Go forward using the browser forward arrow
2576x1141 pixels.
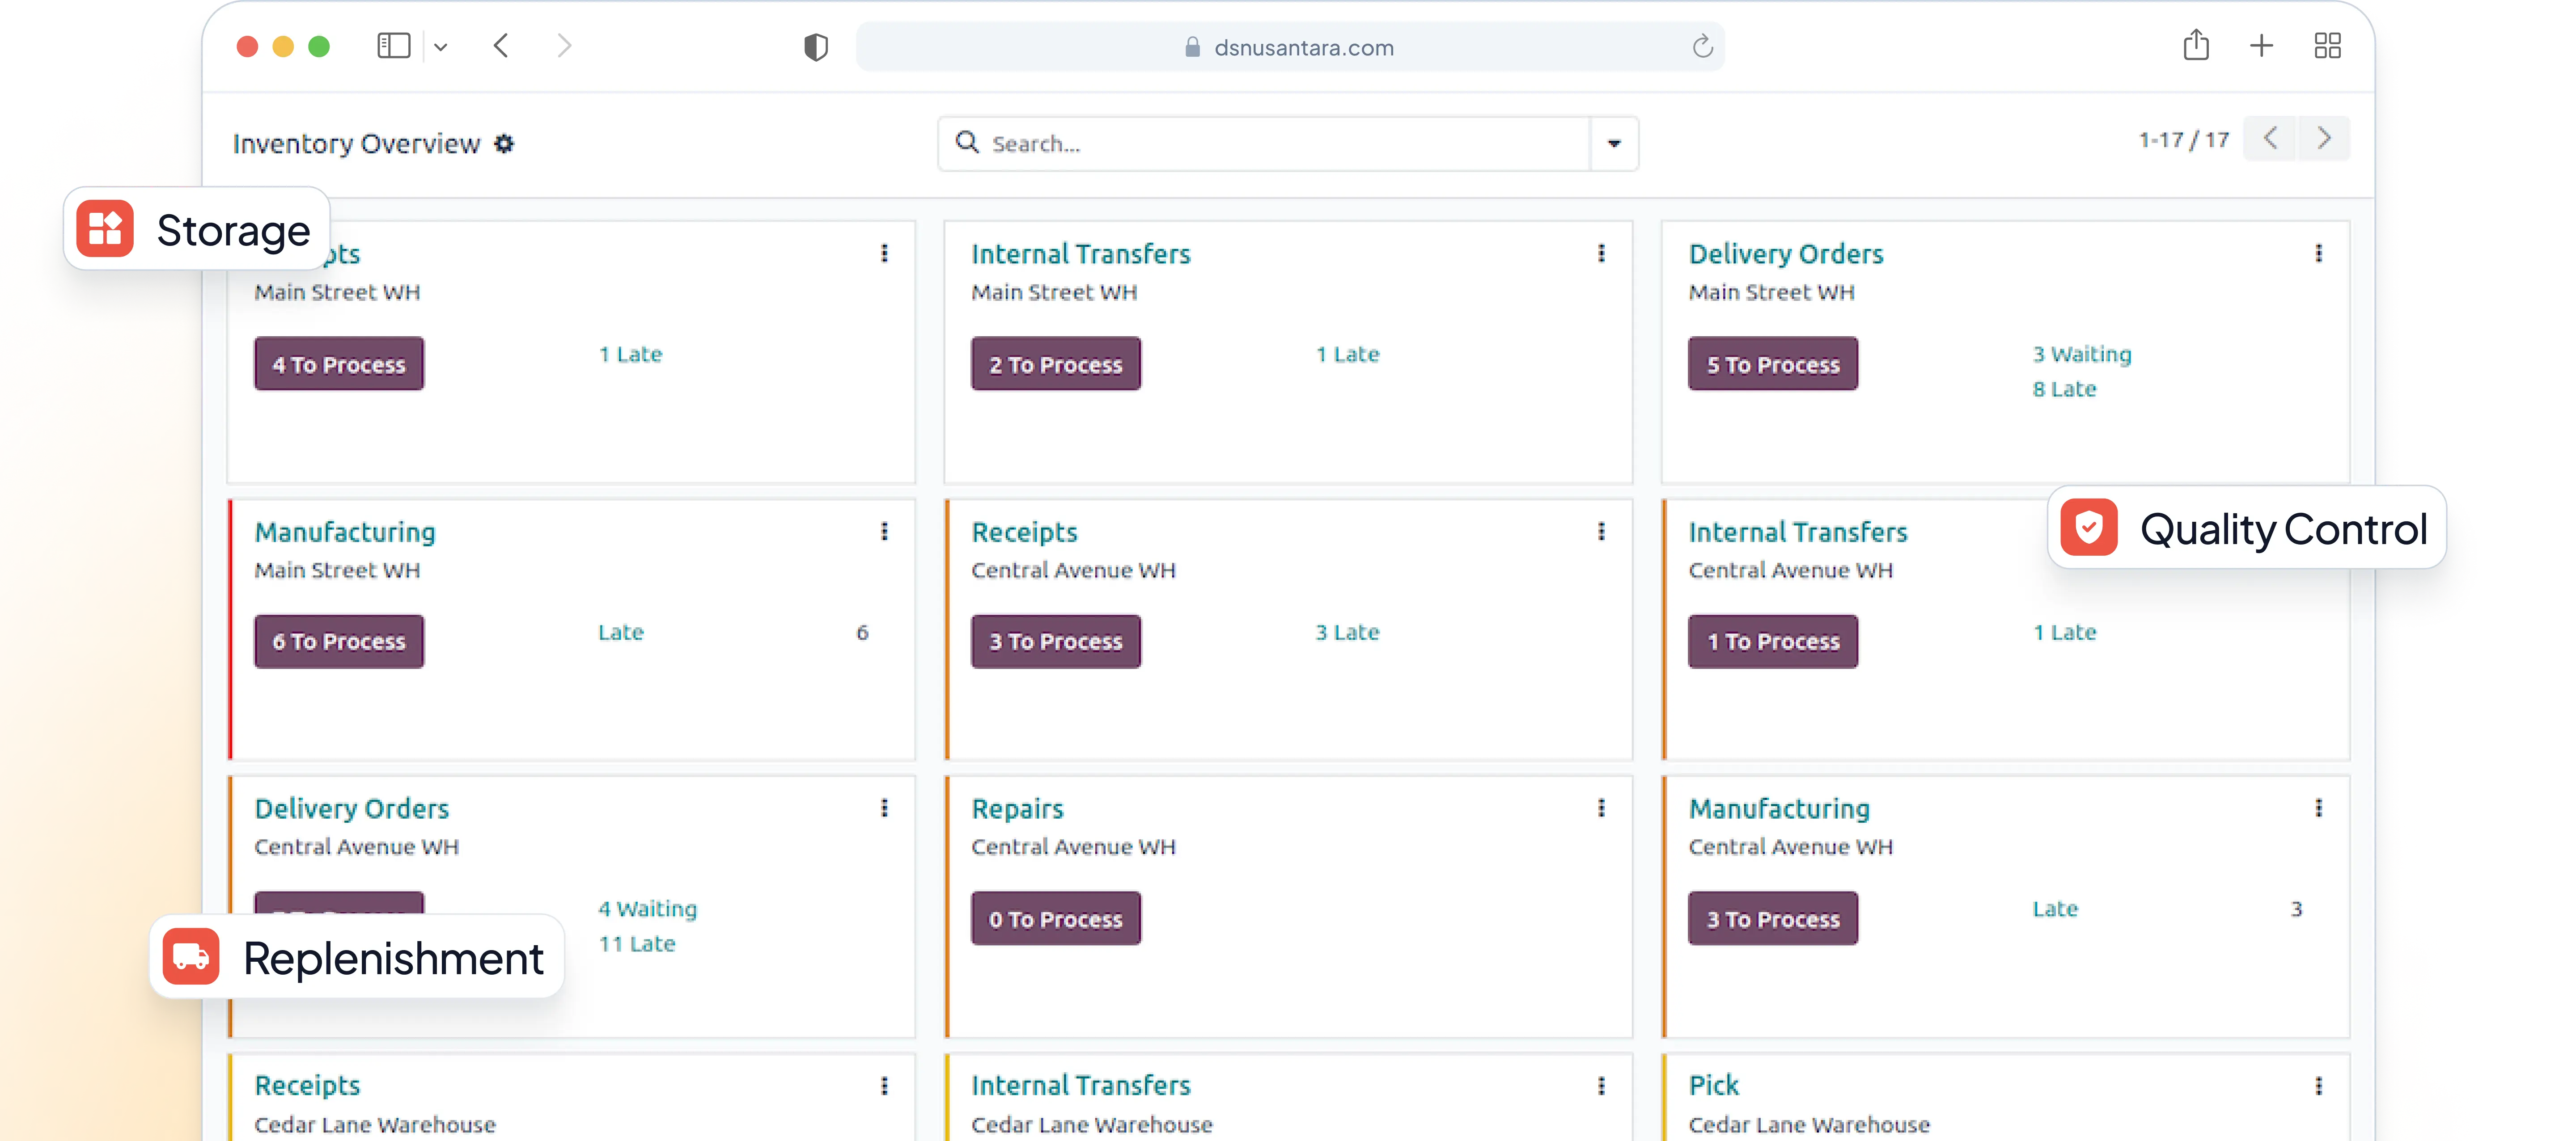(x=565, y=46)
